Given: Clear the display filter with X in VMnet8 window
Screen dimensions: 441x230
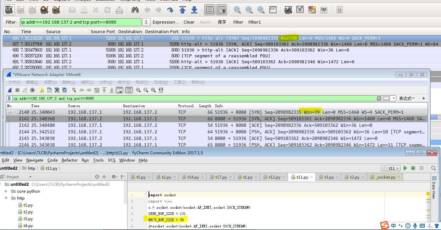Looking at the screenshot, I should click(x=379, y=98).
